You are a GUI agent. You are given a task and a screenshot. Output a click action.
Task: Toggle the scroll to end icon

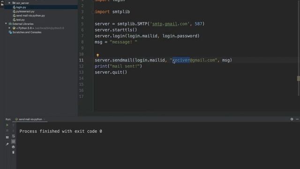pos(13,142)
